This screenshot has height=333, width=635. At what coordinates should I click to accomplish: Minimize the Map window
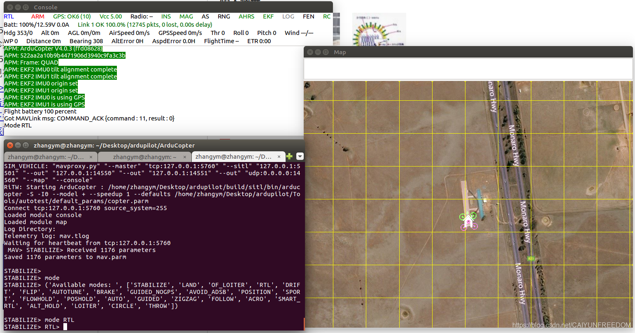click(x=318, y=52)
